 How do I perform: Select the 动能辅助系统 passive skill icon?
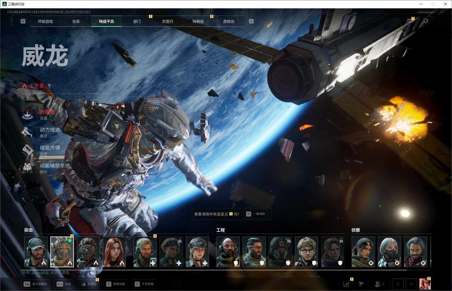(x=27, y=168)
